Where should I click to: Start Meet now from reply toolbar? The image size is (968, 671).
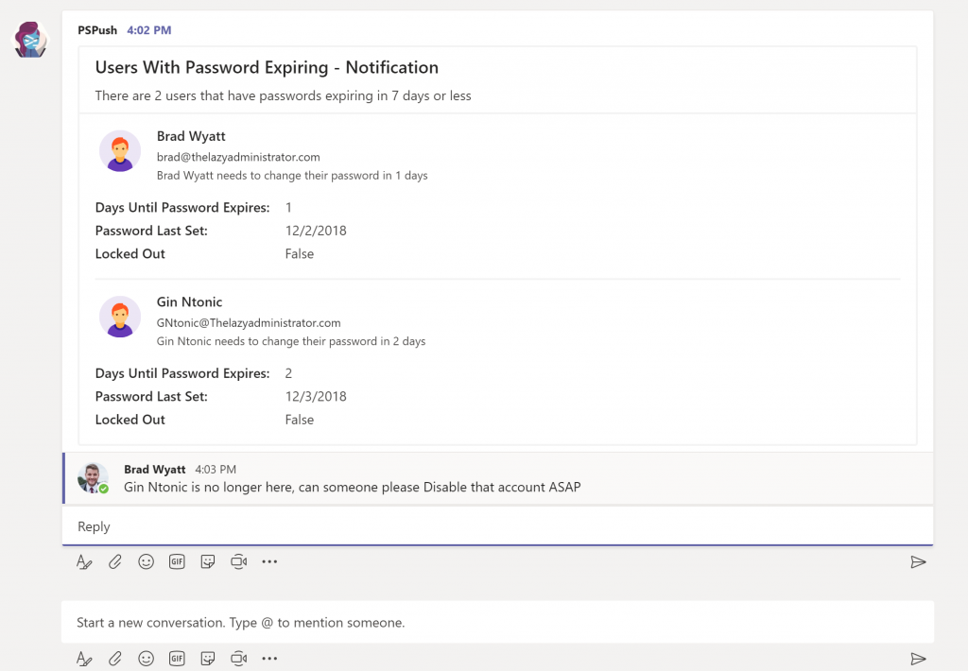pos(238,561)
